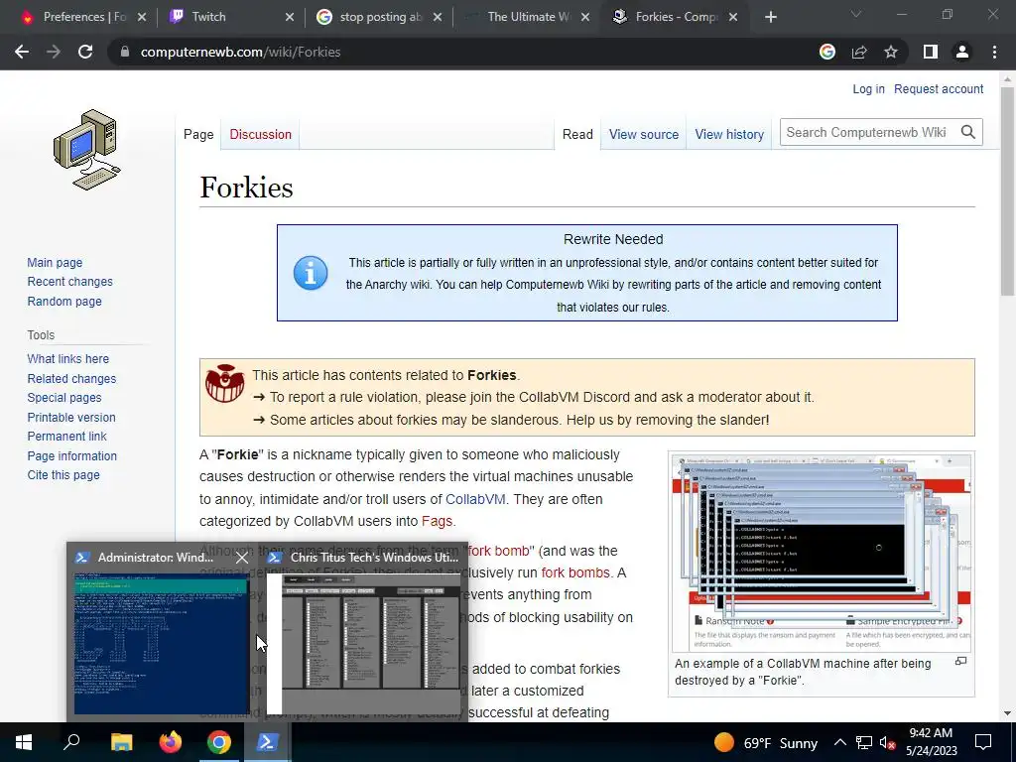Open the weather widget showing 69°F Sunny

766,742
